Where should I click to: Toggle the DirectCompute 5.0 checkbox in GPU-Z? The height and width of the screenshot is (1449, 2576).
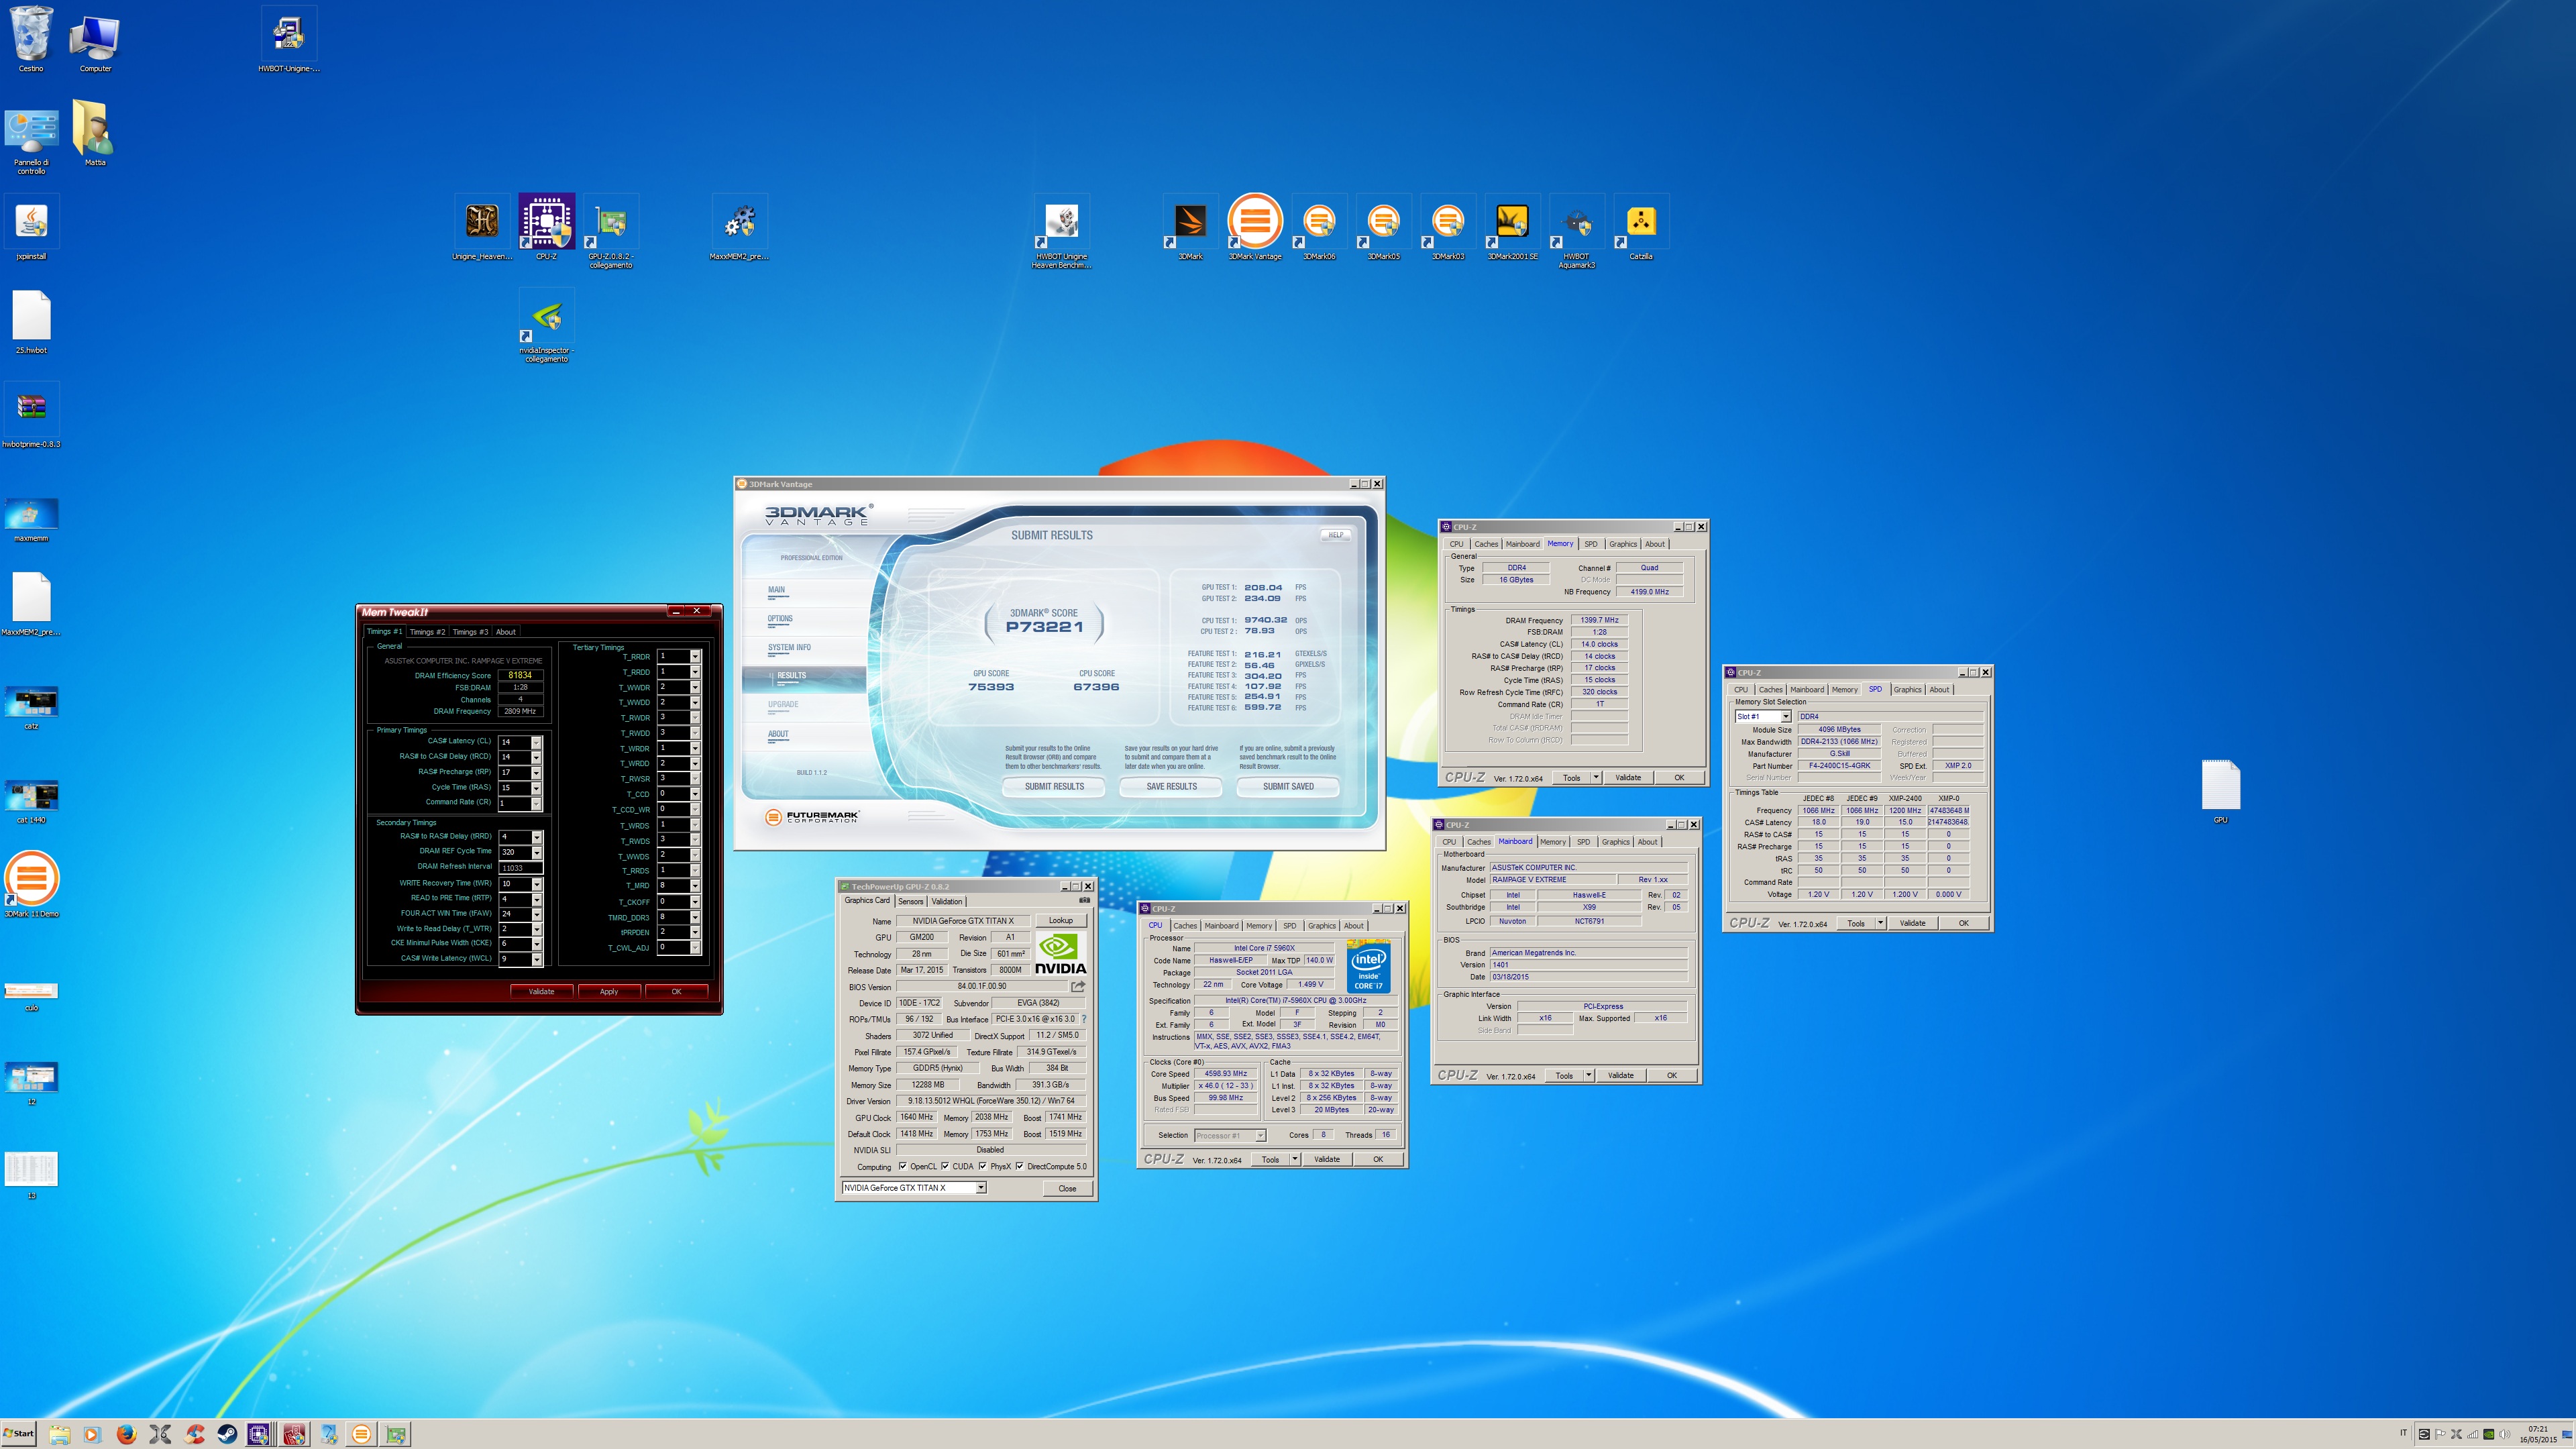(1019, 1166)
